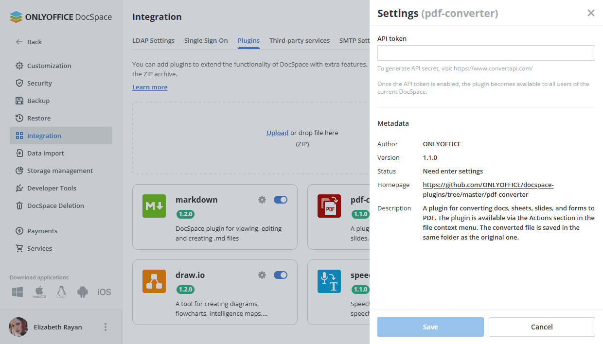Close the pdf-converter Settings panel

[x=591, y=13]
